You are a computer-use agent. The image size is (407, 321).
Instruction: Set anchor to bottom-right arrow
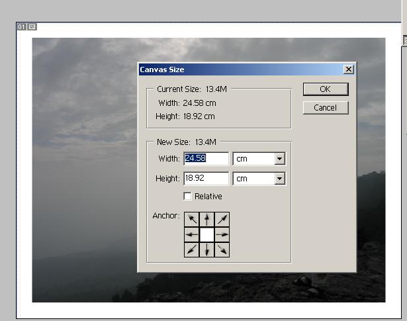click(222, 250)
